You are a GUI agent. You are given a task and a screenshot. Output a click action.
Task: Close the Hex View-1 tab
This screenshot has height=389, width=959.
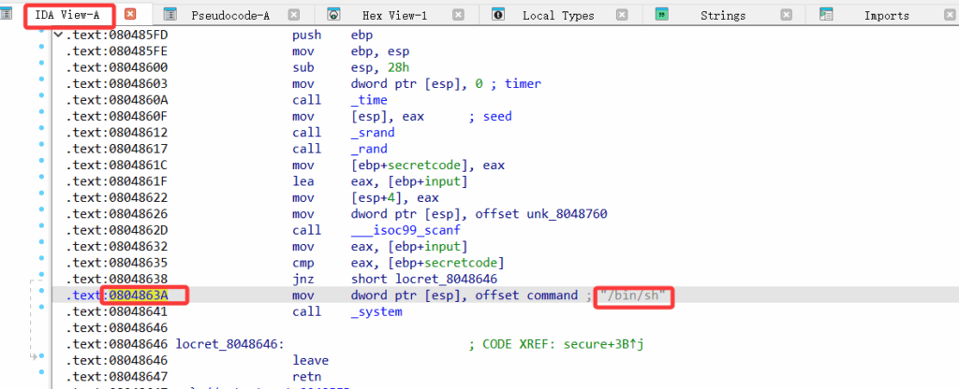[457, 15]
